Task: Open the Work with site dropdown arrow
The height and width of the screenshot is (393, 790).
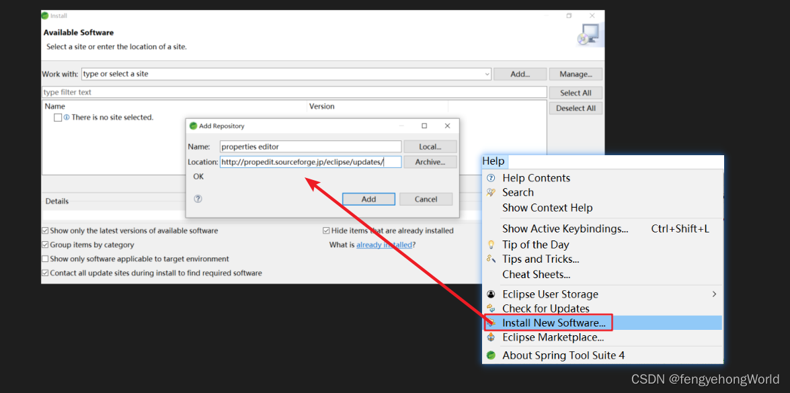Action: click(487, 74)
